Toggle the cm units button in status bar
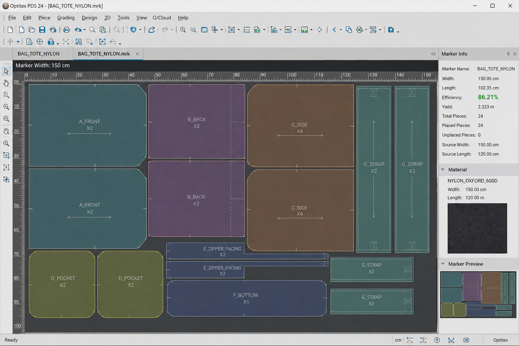The image size is (519, 346). click(398, 340)
